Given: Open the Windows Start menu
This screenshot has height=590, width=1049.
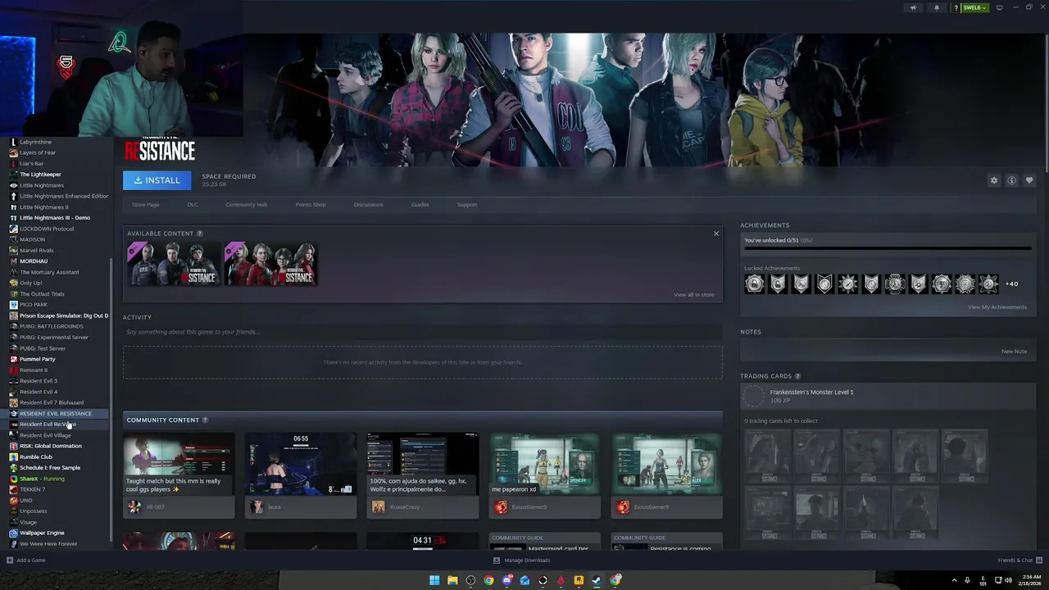Looking at the screenshot, I should [x=434, y=580].
